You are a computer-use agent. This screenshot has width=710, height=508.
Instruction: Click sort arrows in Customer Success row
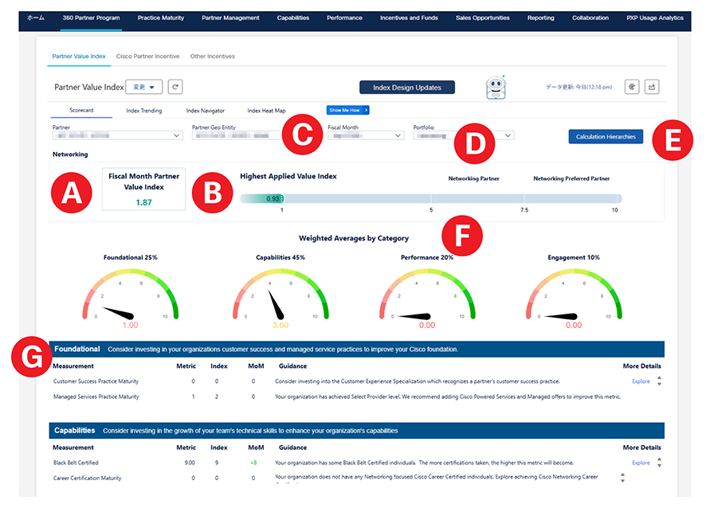(x=659, y=381)
